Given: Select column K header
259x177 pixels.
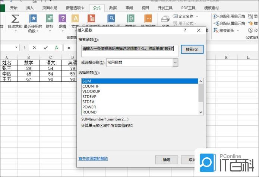Looking at the screenshot, I should coord(226,57).
